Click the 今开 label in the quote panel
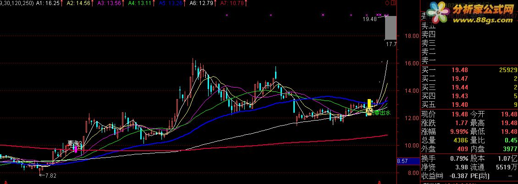The width and height of the screenshot is (518, 184). (x=477, y=114)
